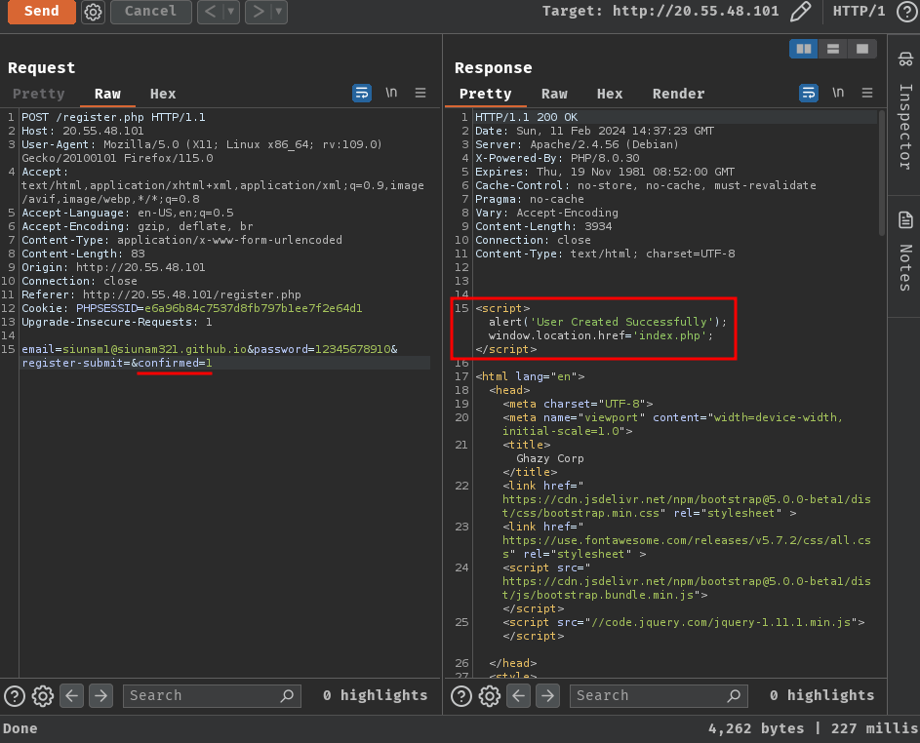Open Response search settings gear
920x743 pixels.
click(490, 696)
